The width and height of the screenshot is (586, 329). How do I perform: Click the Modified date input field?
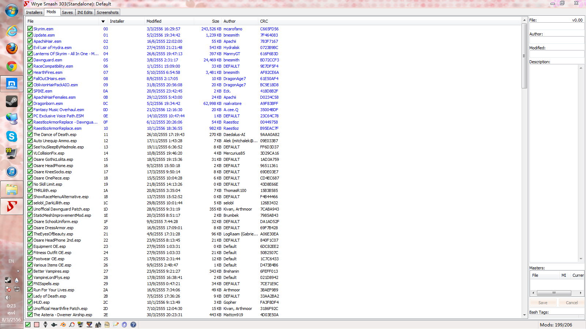point(557,54)
